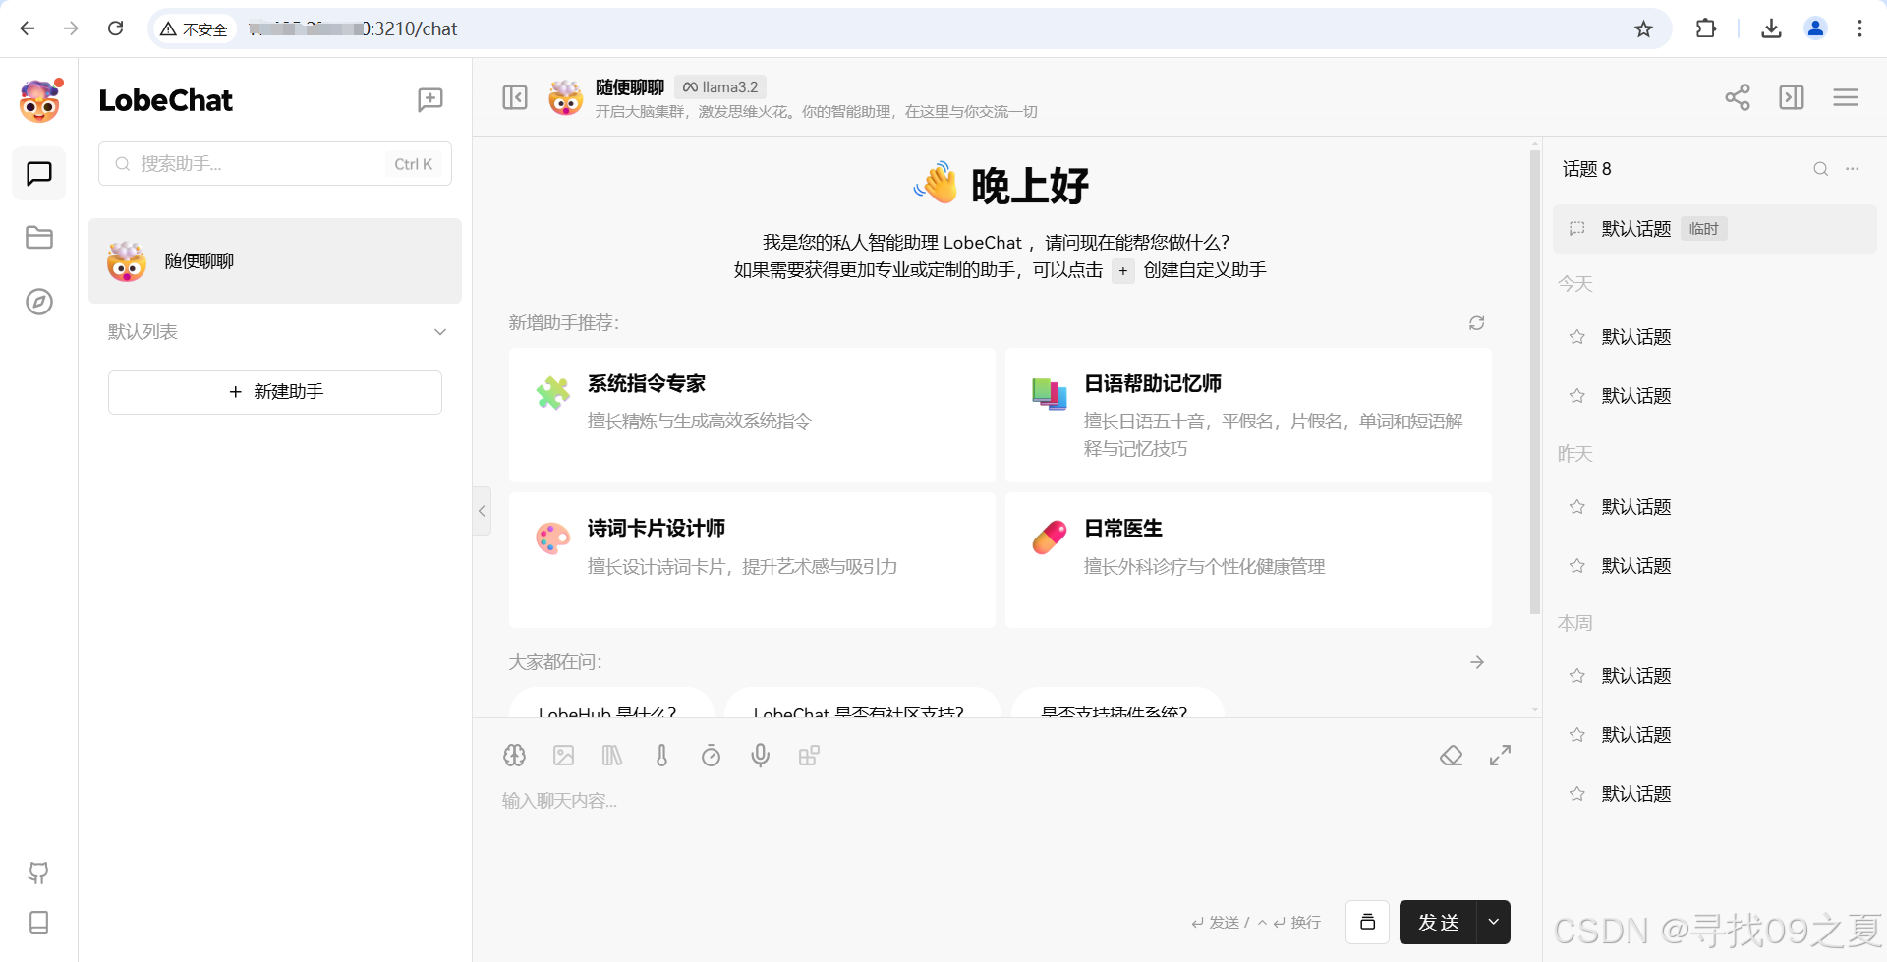
Task: Star the second 默认话题 under 昨天
Action: (x=1577, y=566)
